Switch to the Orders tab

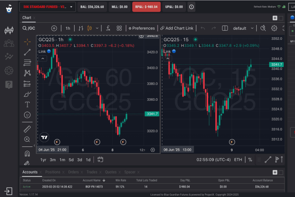[x=73, y=172]
